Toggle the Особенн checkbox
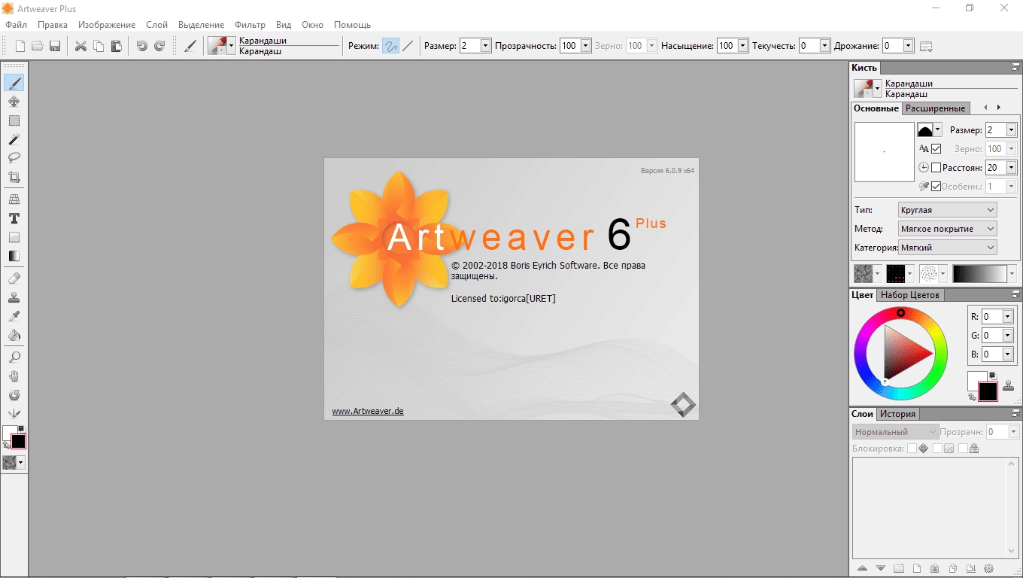 pyautogui.click(x=936, y=187)
